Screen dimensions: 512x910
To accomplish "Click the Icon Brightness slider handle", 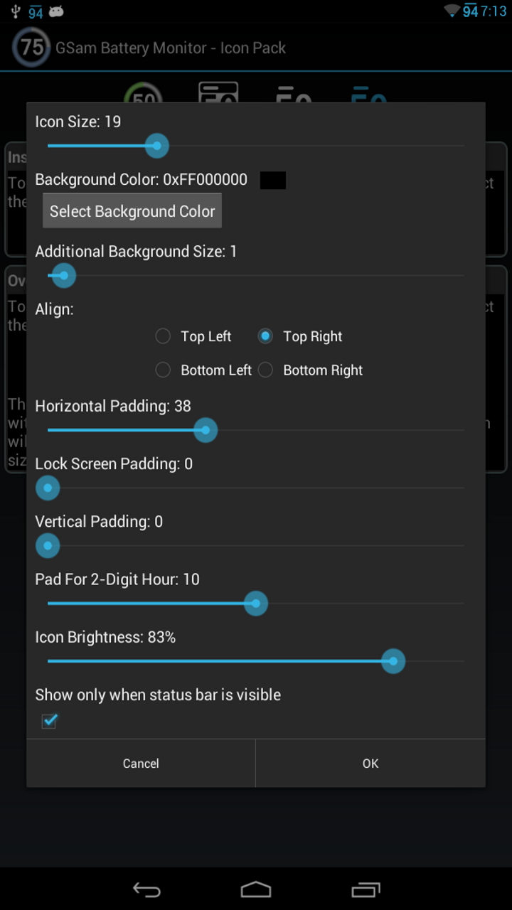I will (393, 661).
